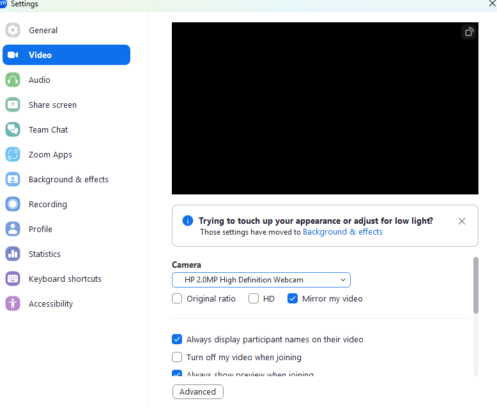Click the Keyboard shortcuts keyboard icon
497x408 pixels.
point(13,279)
